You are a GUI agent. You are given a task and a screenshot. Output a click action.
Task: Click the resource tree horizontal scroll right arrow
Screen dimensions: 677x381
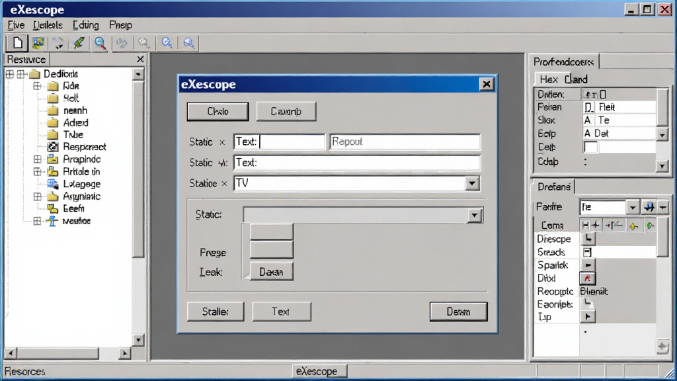124,353
